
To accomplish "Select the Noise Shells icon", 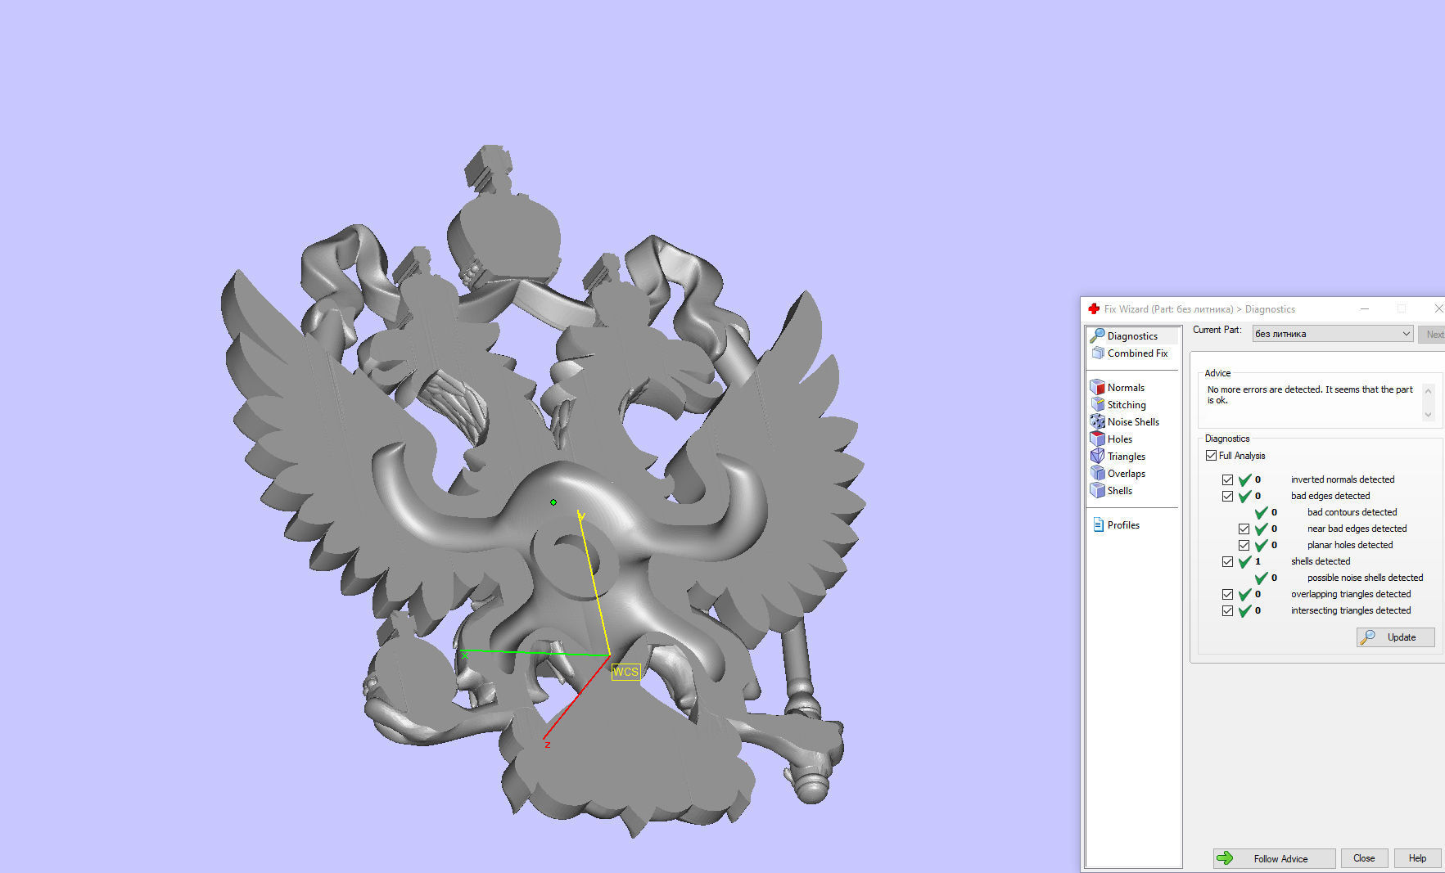I will pyautogui.click(x=1098, y=421).
